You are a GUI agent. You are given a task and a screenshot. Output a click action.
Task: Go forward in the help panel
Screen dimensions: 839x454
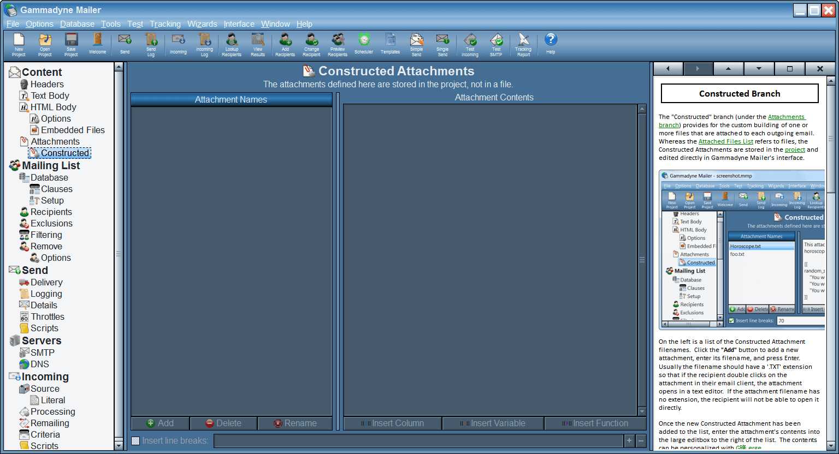pos(698,69)
